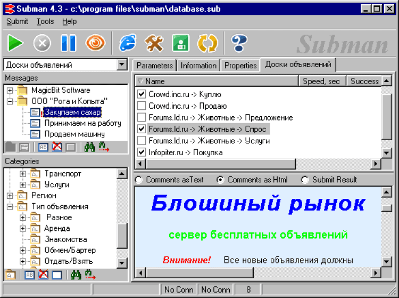
Task: Open the Internet Explorer browser icon
Action: pyautogui.click(x=128, y=43)
